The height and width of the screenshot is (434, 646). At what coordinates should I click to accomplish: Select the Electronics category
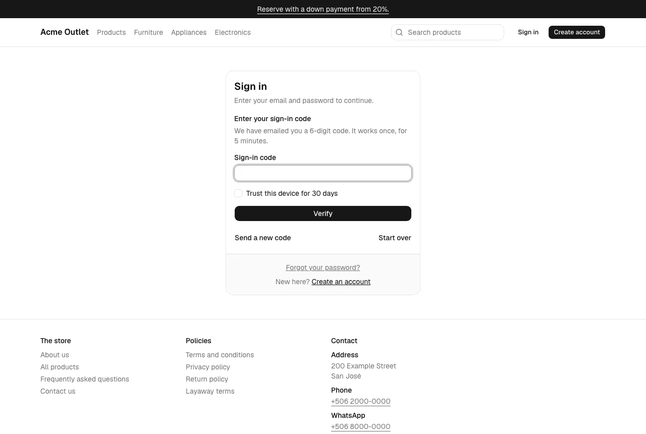(x=233, y=32)
